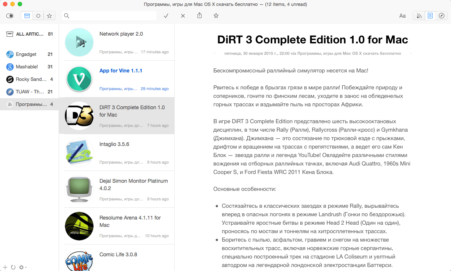Show all items with the archive box filter
This screenshot has width=451, height=271.
[x=27, y=16]
